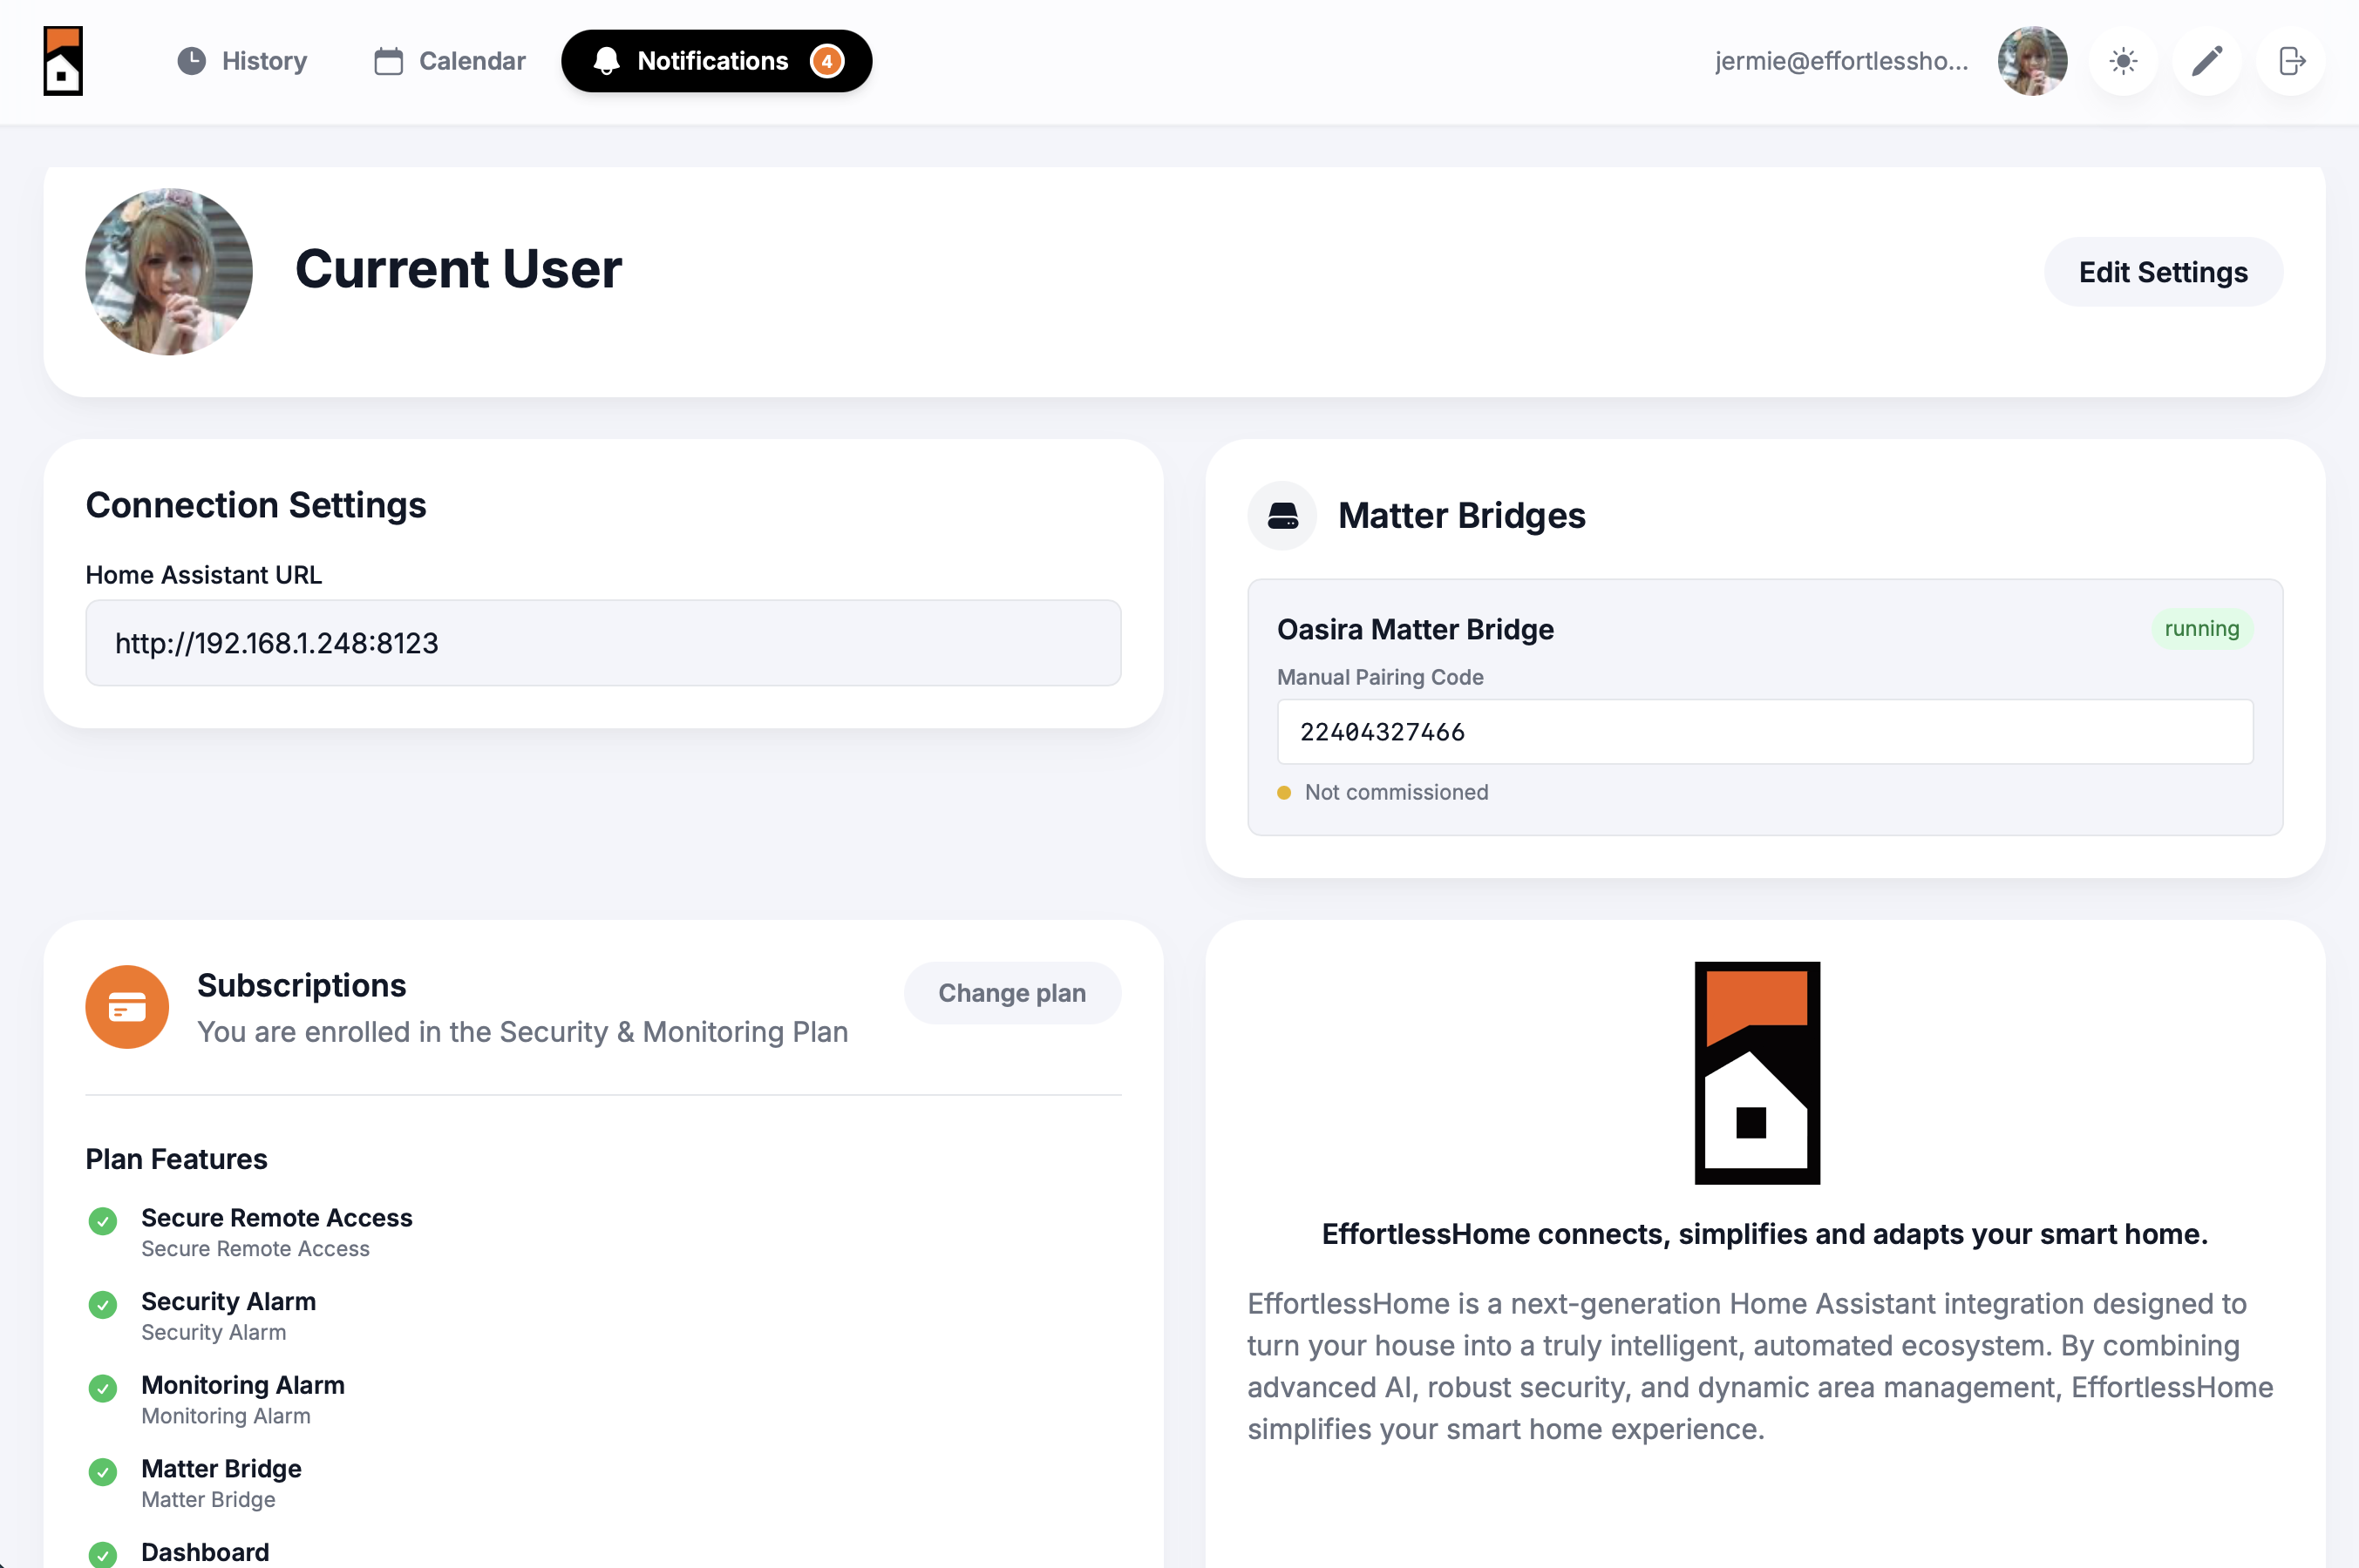Focus the Home Assistant URL field
The height and width of the screenshot is (1568, 2359).
point(602,643)
